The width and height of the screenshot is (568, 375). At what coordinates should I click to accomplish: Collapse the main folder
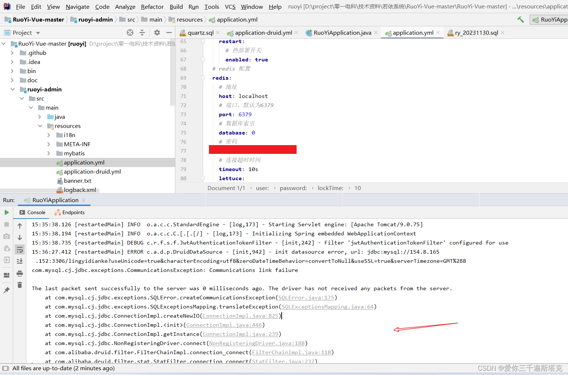pos(31,107)
